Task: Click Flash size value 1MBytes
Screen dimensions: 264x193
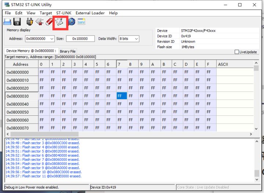Action: click(x=188, y=47)
